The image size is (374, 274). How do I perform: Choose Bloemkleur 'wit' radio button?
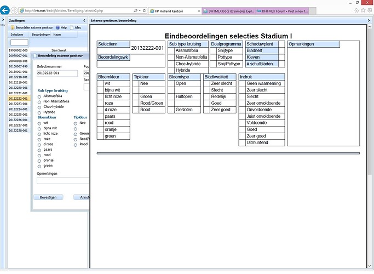tap(39, 123)
